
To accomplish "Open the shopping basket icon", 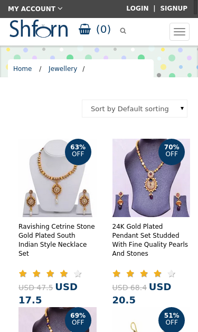I will (84, 29).
